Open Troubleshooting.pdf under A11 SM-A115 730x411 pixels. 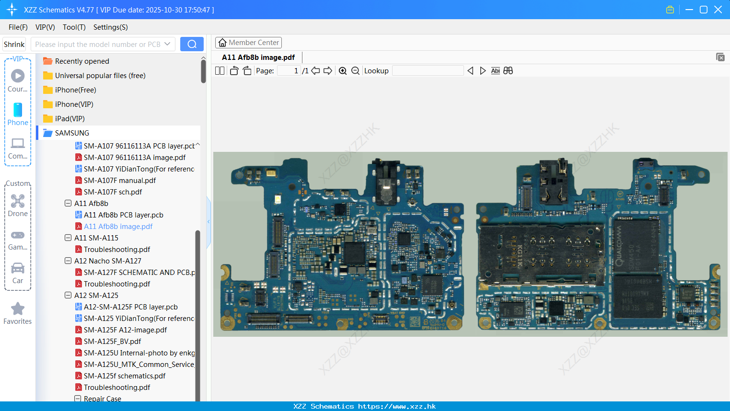coord(117,249)
